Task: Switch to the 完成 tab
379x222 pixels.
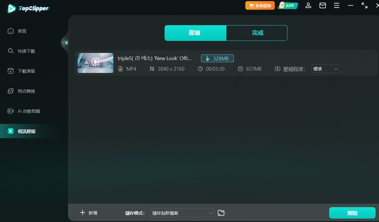Action: (257, 33)
